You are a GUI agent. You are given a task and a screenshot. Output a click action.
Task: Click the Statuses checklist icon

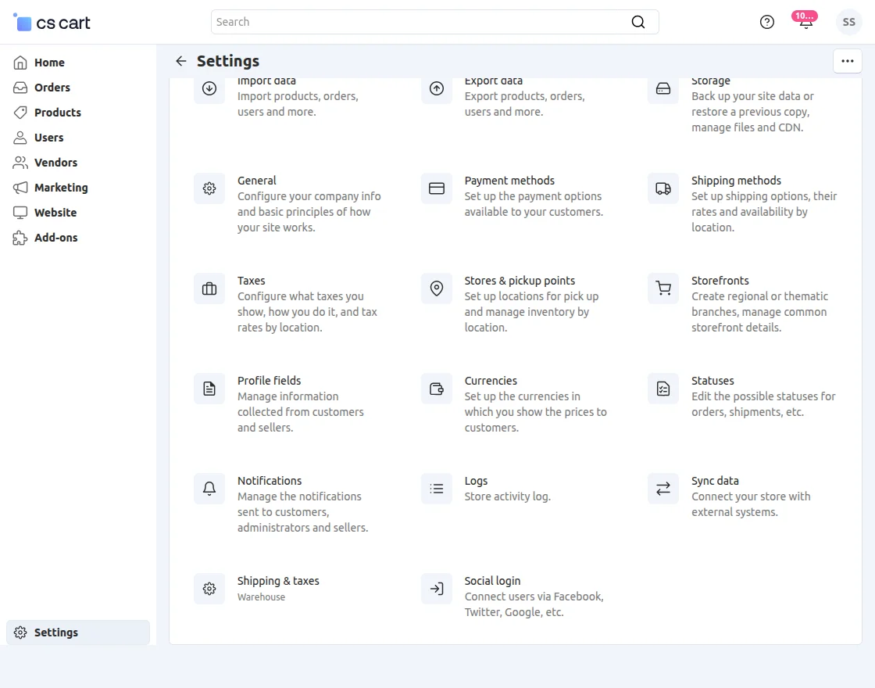point(662,389)
